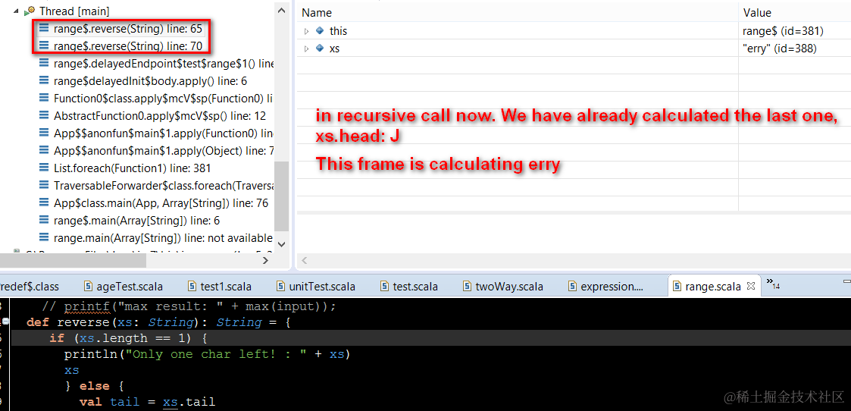Click the range.scala tab file icon
This screenshot has height=411, width=851.
tap(677, 286)
